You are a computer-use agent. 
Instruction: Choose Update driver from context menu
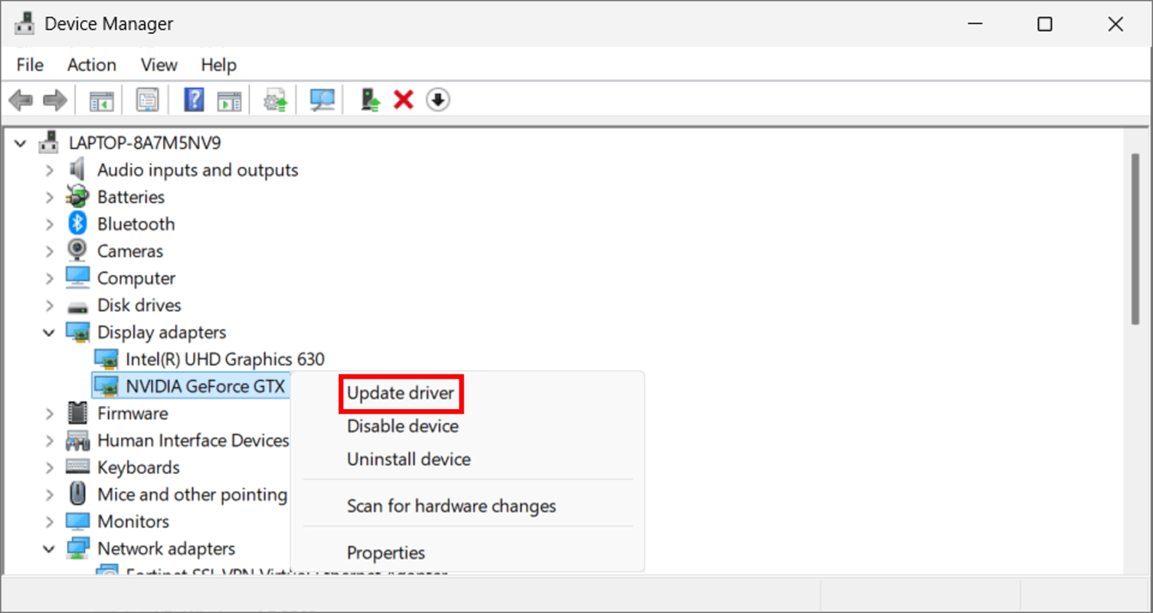click(400, 393)
